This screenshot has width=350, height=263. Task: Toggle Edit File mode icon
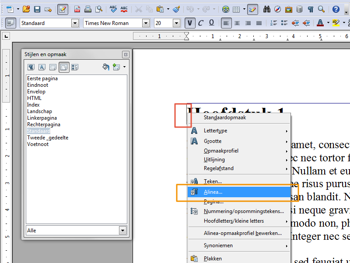pyautogui.click(x=63, y=9)
